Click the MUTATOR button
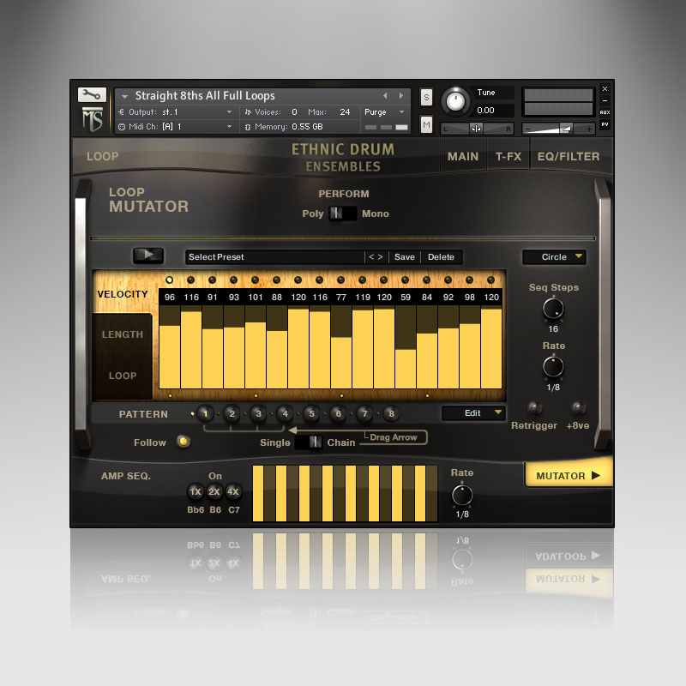This screenshot has height=686, width=686. point(568,476)
